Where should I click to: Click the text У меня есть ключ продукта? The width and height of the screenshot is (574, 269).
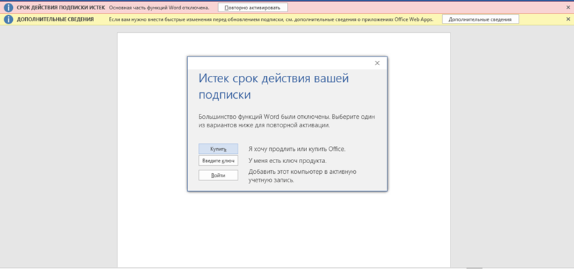[288, 160]
